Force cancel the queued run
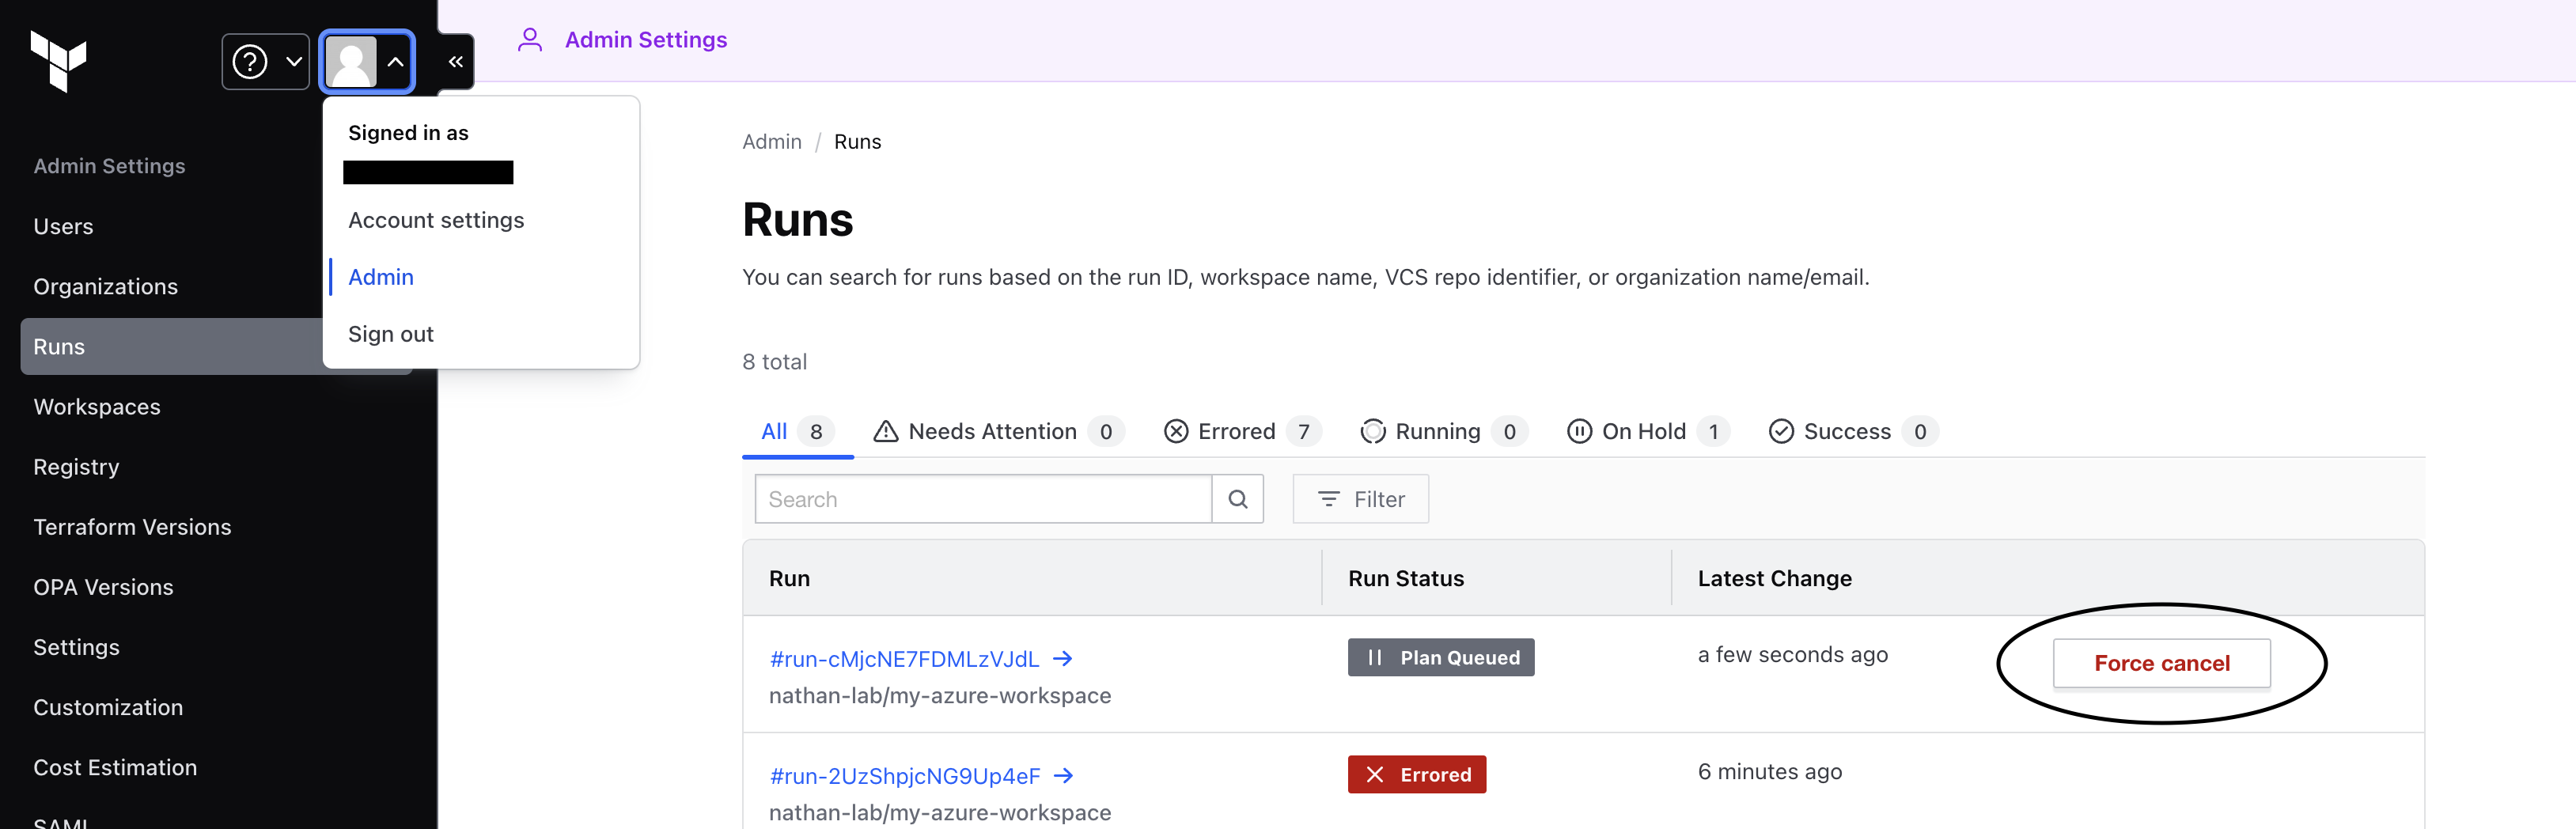 tap(2161, 663)
